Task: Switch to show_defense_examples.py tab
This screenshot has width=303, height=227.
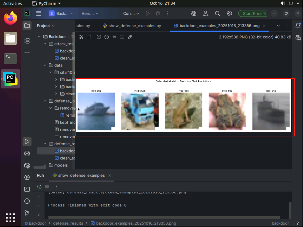Action: 132,26
